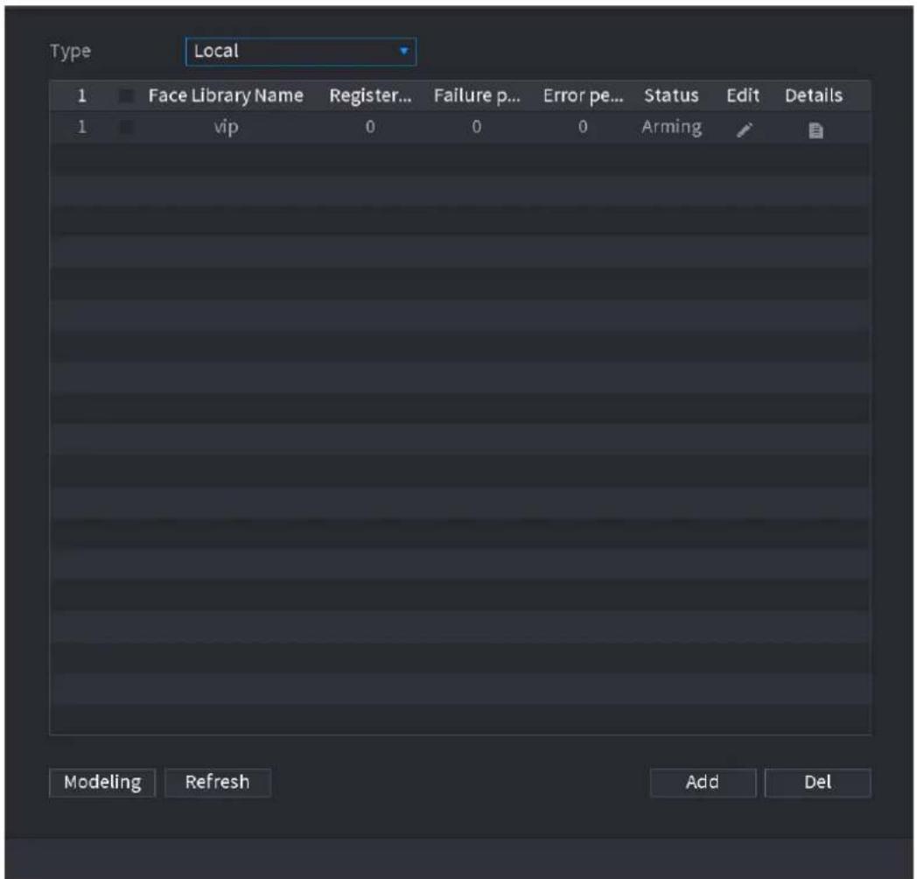View details document icon for vip
The image size is (917, 879).
coord(815,130)
